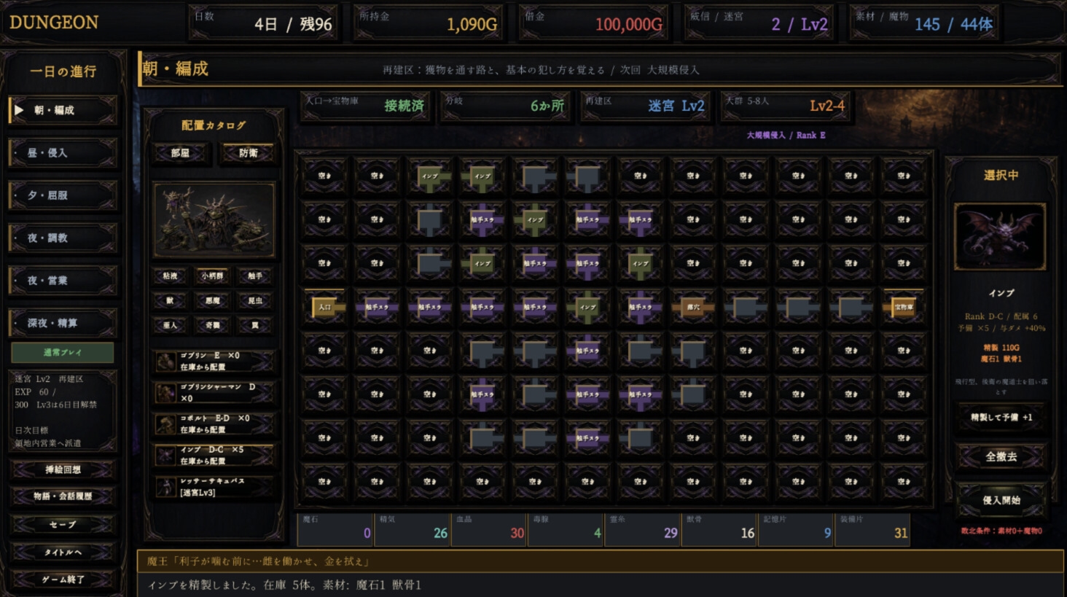Toggle the 昆虫 insect category filter
Image resolution: width=1067 pixels, height=597 pixels.
[x=254, y=300]
